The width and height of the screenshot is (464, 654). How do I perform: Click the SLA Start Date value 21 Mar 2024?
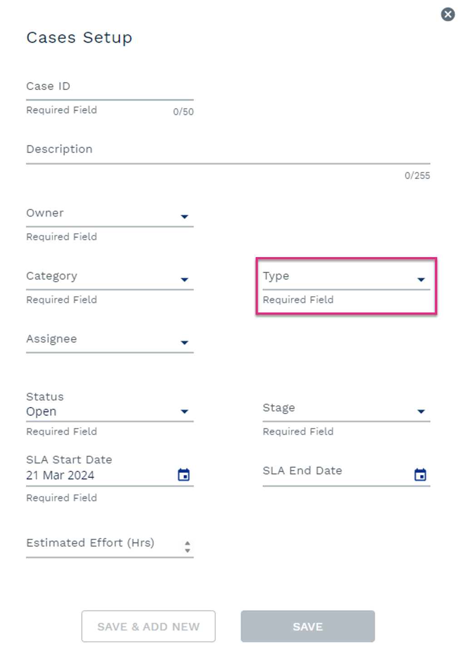(60, 475)
